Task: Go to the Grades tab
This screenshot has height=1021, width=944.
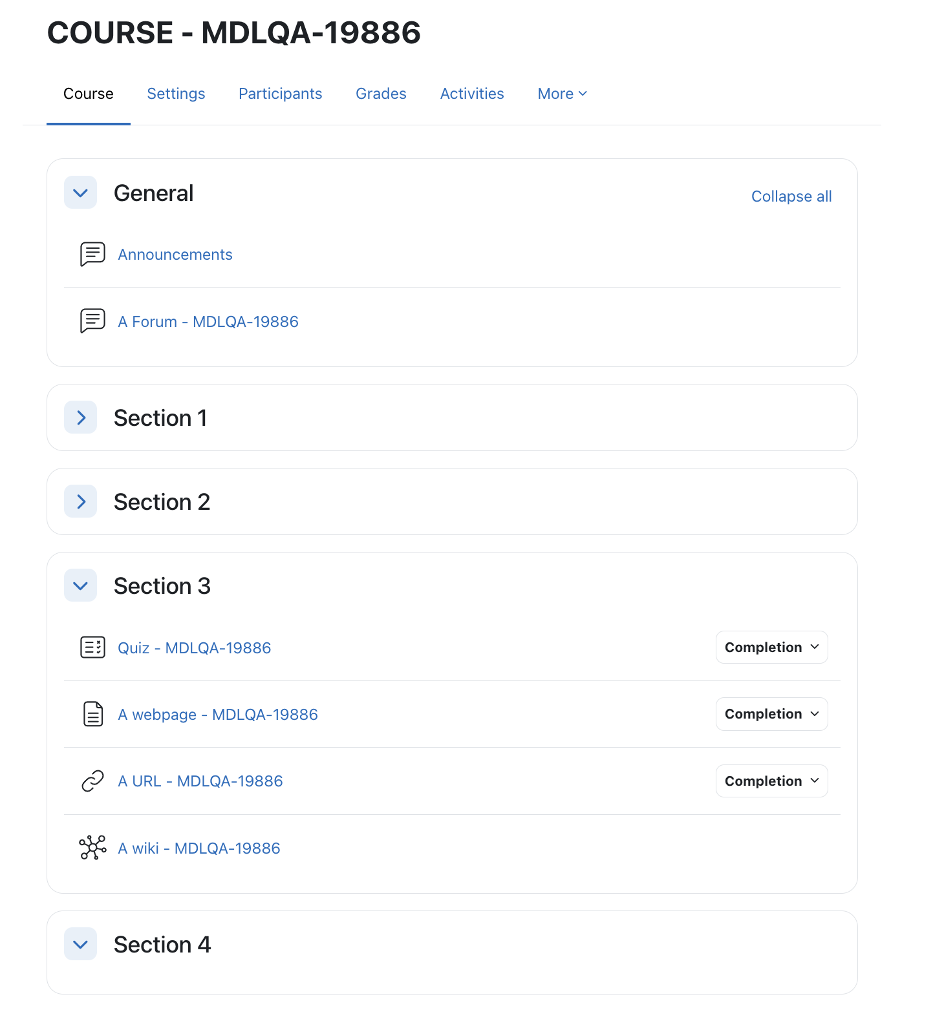Action: (x=381, y=94)
